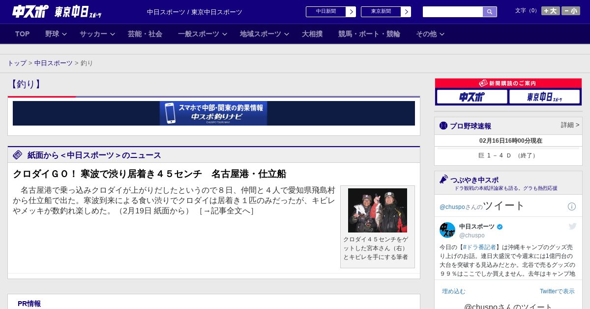Open article headline クロダイＧＯ！
Viewport: 590px width, 309px height.
149,174
